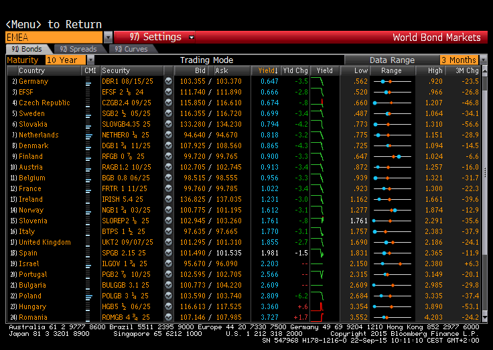The height and width of the screenshot is (350, 493).
Task: Click the EMEA region input field
Action: (54, 38)
